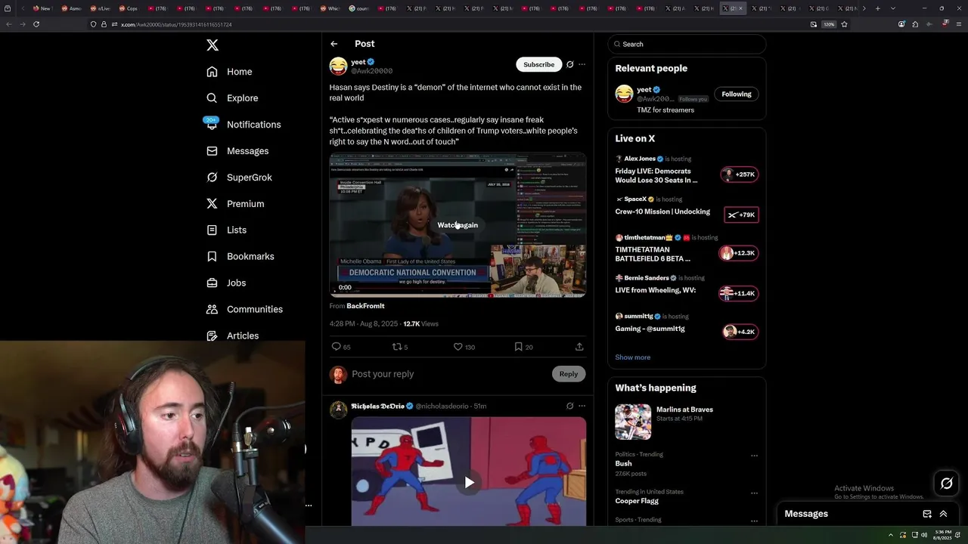
Task: Click the Search box
Action: tap(687, 44)
